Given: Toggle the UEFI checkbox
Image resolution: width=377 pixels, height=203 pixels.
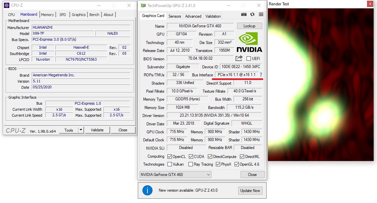Looking at the screenshot, I should (x=249, y=58).
